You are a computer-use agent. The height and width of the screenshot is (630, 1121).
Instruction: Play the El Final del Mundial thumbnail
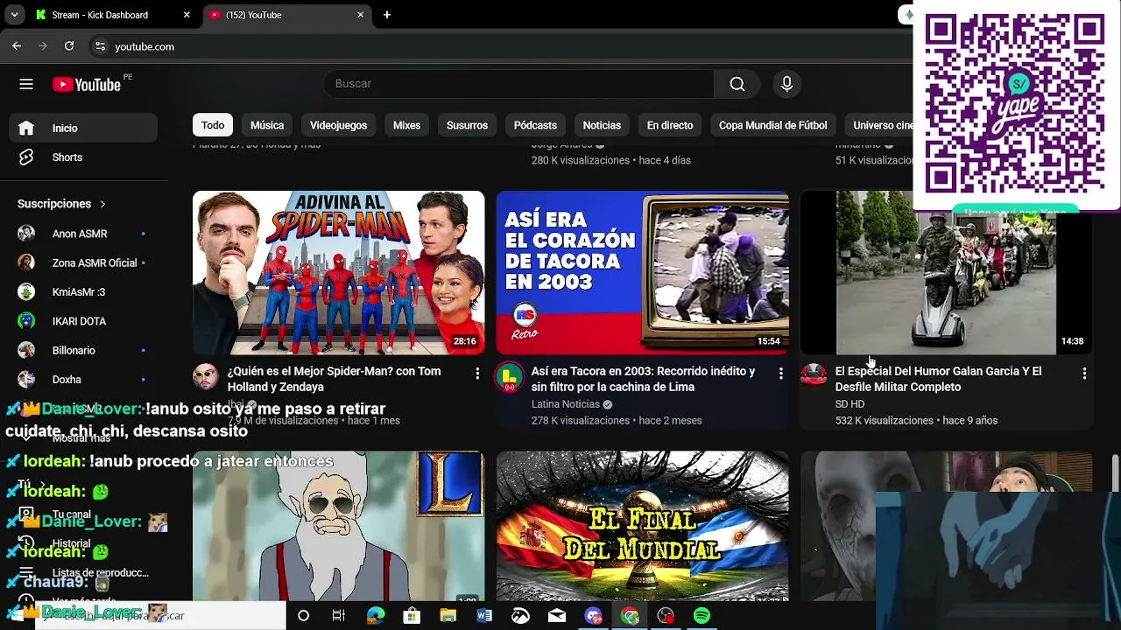[x=642, y=526]
